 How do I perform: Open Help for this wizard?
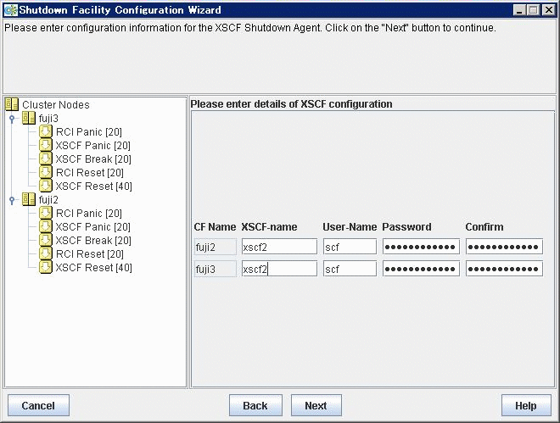point(526,405)
